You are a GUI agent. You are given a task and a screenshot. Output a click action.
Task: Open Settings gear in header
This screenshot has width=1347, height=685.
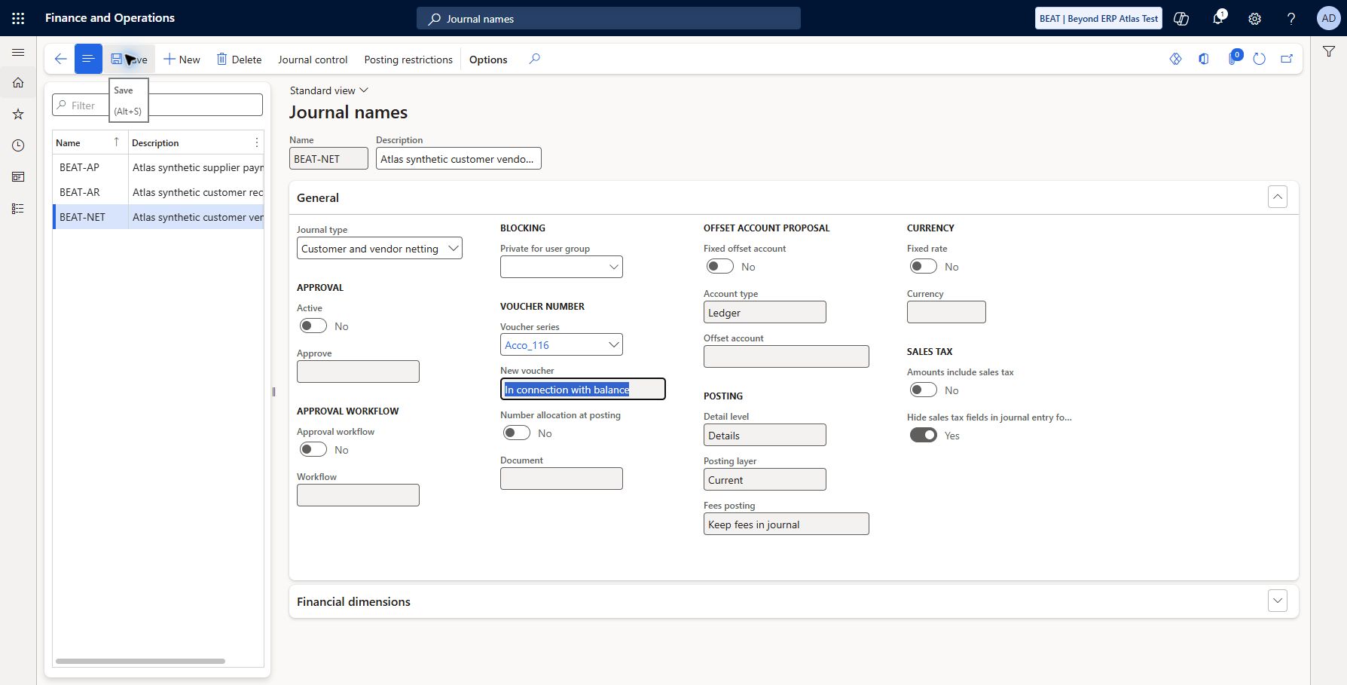tap(1254, 18)
